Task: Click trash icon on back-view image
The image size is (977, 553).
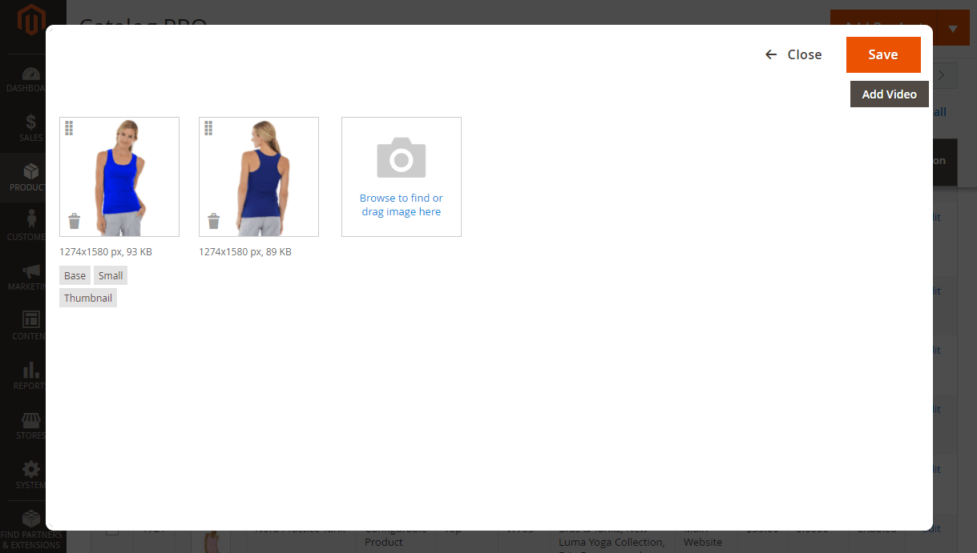Action: [x=214, y=221]
